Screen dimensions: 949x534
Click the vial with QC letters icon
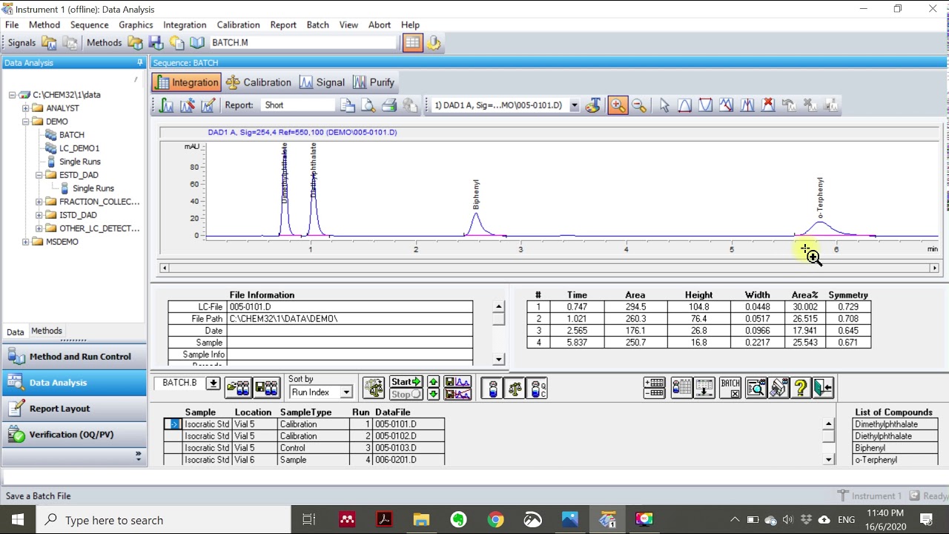pos(538,388)
